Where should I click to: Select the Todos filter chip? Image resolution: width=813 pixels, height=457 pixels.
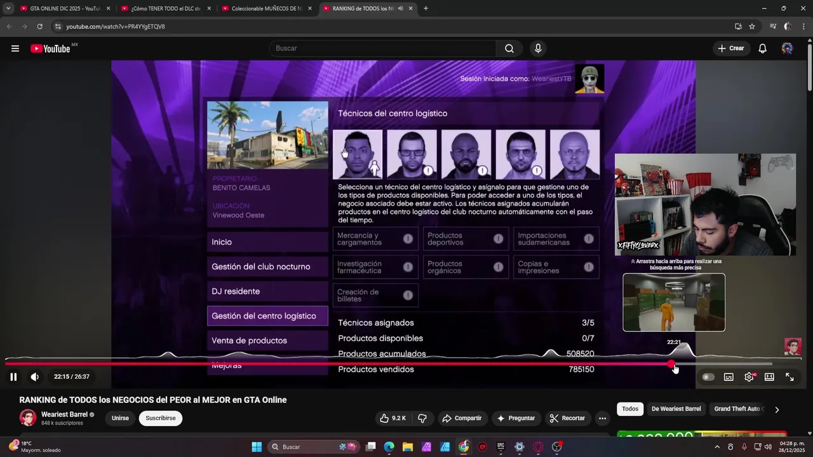click(630, 409)
